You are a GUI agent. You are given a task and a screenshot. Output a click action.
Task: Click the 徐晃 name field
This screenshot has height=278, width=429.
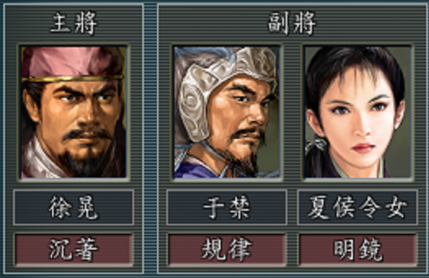click(x=73, y=207)
